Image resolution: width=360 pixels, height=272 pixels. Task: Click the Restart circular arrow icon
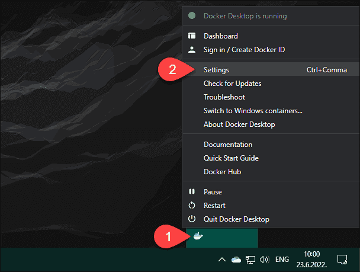[191, 206]
